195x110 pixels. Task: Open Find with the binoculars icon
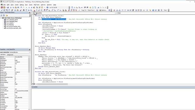coord(18,7)
